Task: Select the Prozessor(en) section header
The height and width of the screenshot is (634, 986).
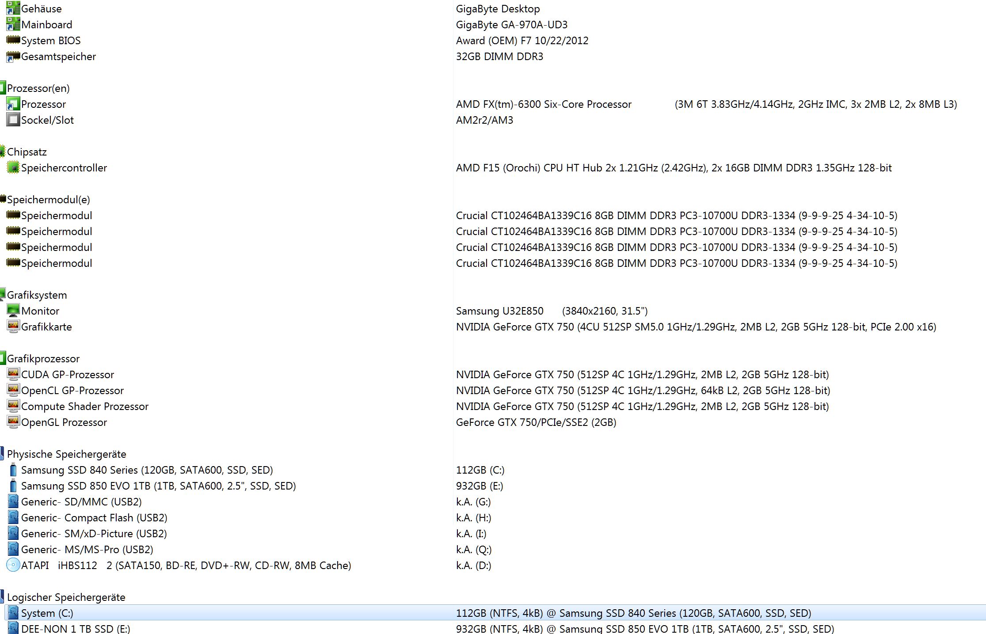Action: point(38,88)
